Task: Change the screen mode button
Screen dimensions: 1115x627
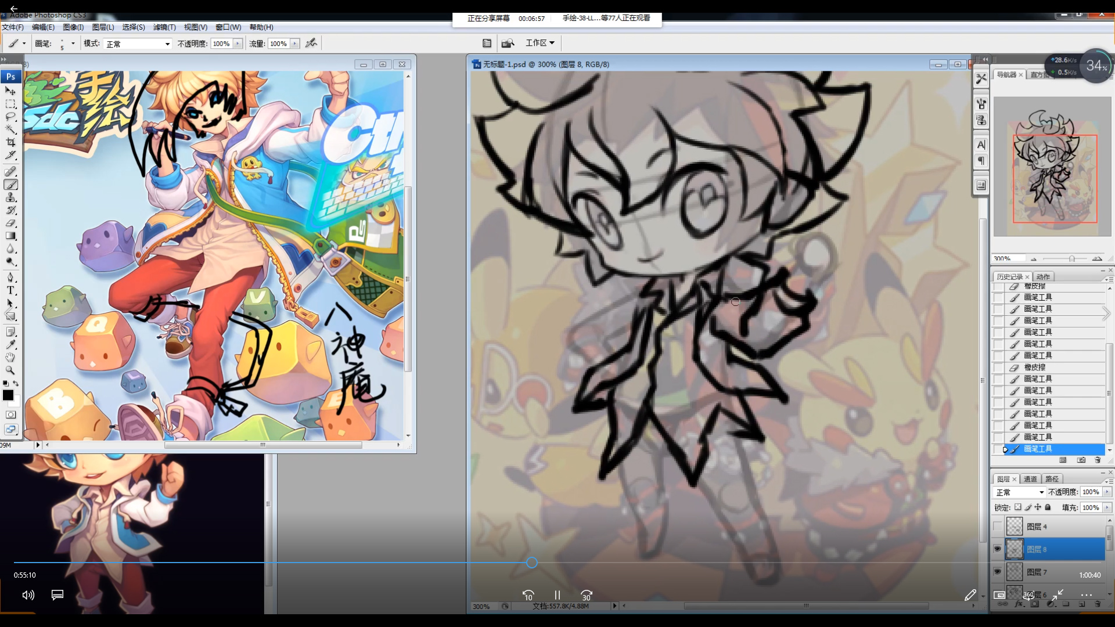Action: [10, 429]
